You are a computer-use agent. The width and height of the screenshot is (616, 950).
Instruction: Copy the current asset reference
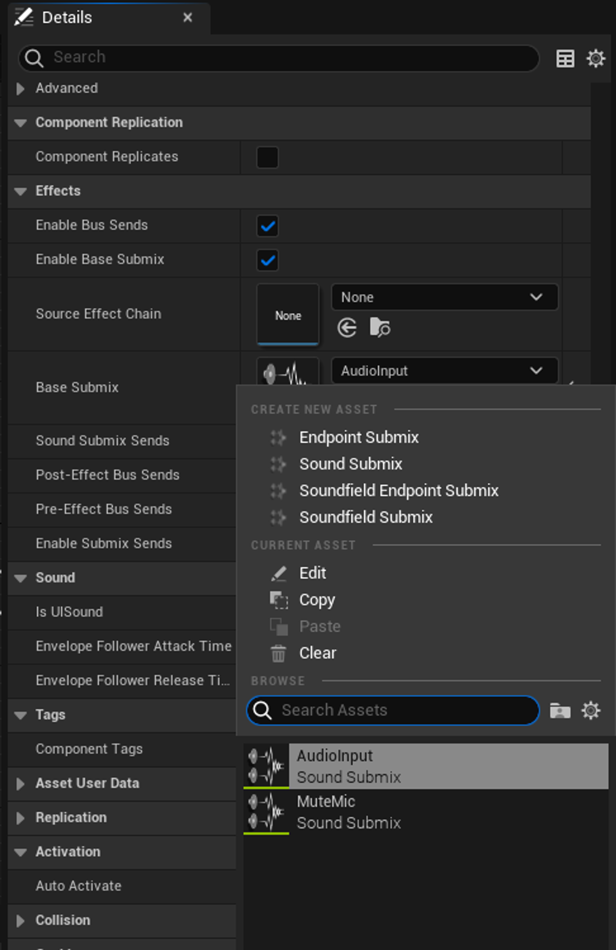point(317,600)
